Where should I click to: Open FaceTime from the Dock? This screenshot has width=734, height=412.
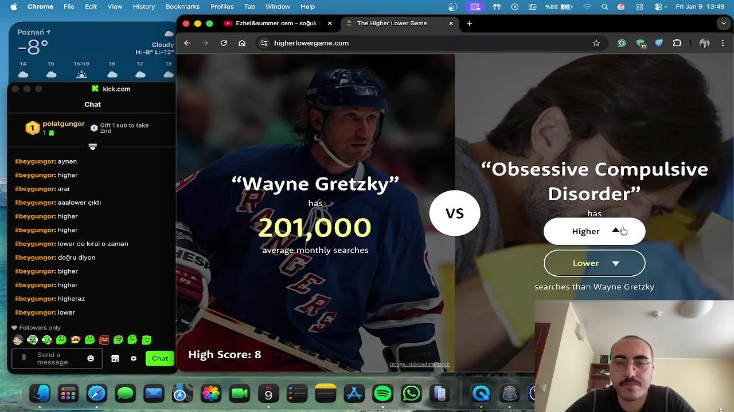point(240,393)
